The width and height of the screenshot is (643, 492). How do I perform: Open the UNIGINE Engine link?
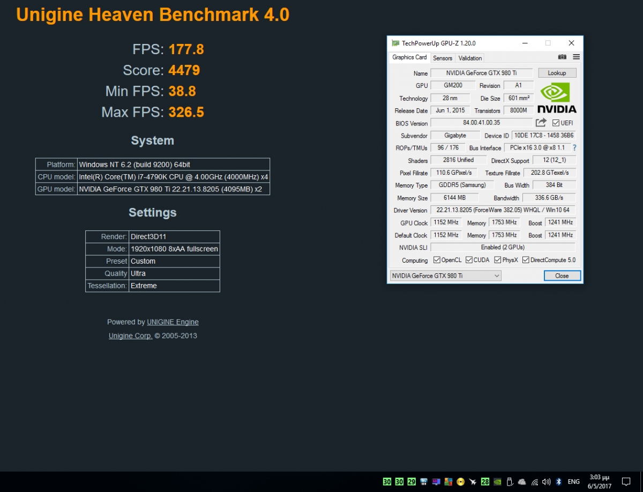[x=173, y=322]
